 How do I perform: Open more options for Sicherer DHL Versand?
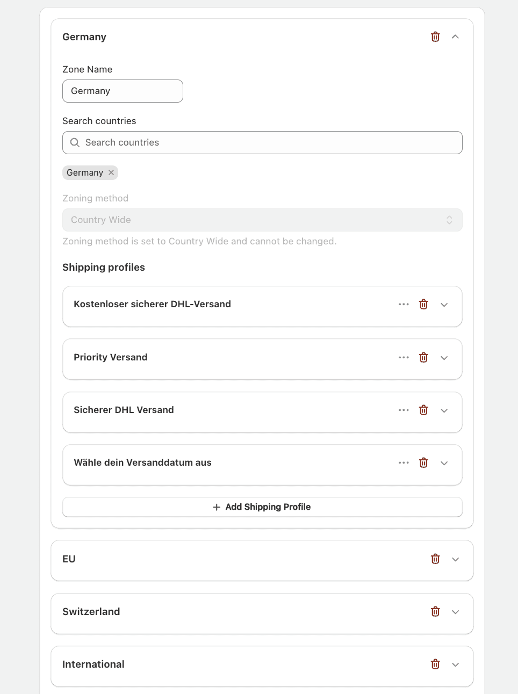(x=404, y=410)
